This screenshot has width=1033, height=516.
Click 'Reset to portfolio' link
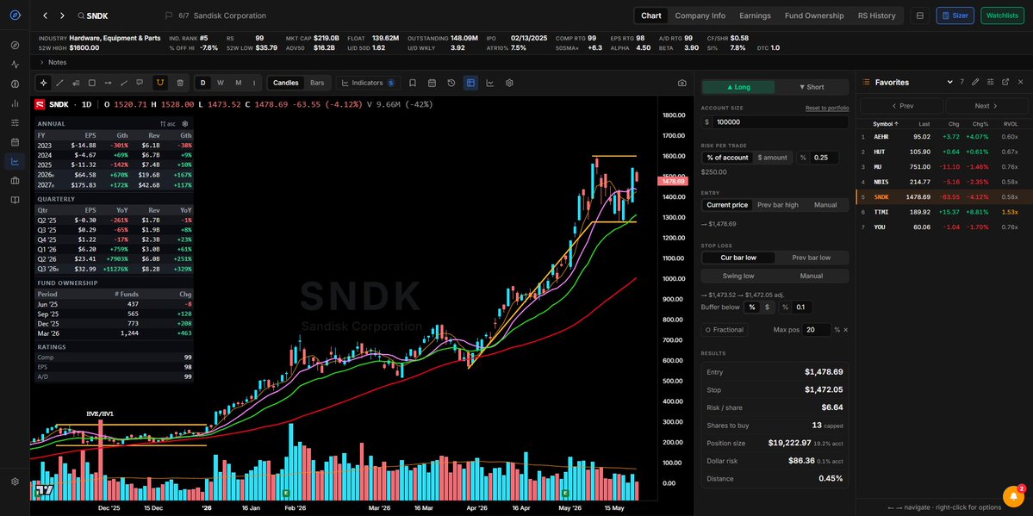(827, 108)
